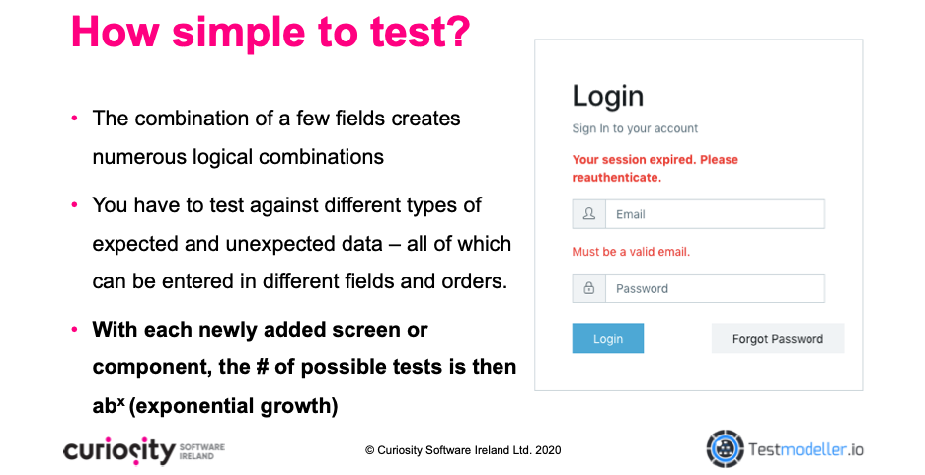Viewport: 925px width, 475px height.
Task: Click the Forgot Password button
Action: click(x=778, y=338)
